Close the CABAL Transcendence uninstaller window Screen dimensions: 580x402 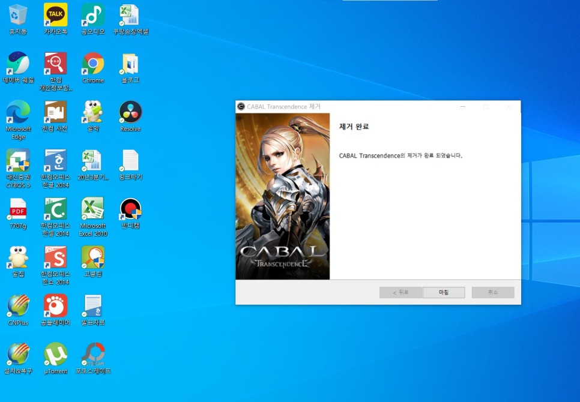(509, 106)
